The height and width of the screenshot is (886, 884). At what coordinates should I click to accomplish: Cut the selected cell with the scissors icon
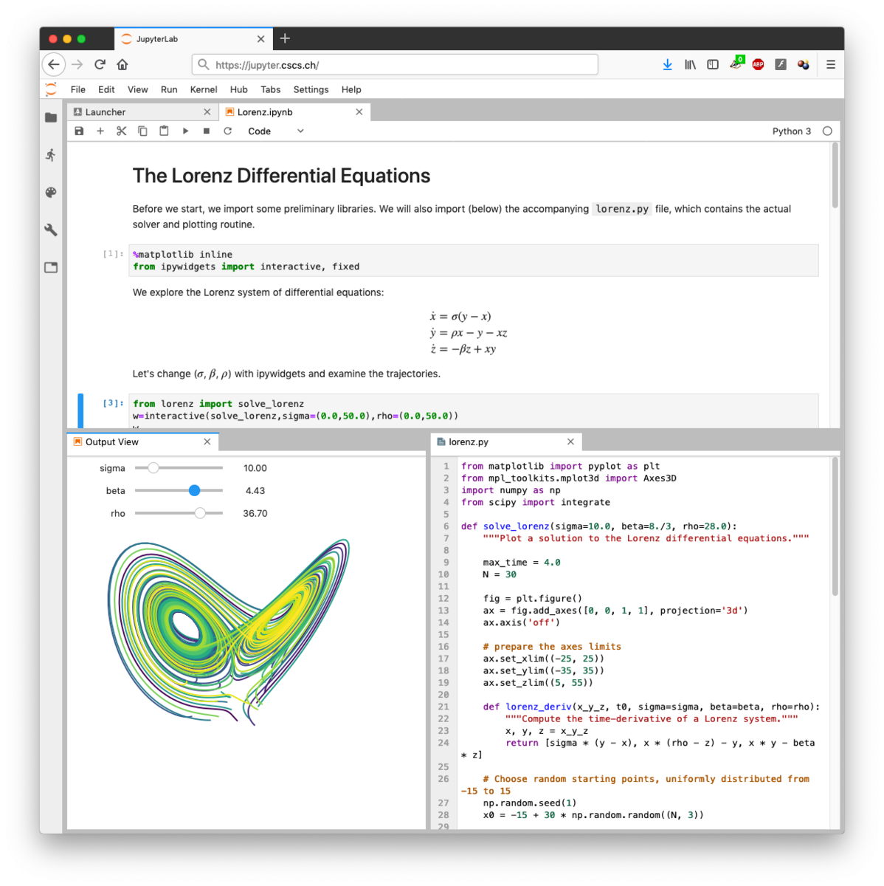coord(122,131)
